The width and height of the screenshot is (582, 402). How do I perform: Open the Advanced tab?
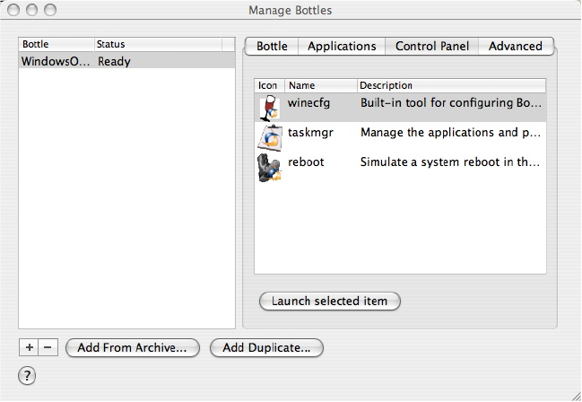(x=515, y=46)
